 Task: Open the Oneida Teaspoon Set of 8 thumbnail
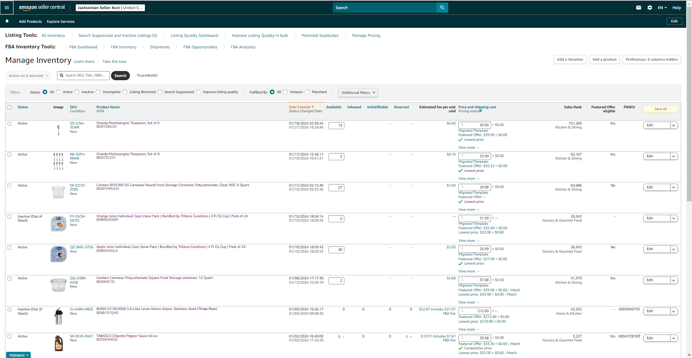58,161
